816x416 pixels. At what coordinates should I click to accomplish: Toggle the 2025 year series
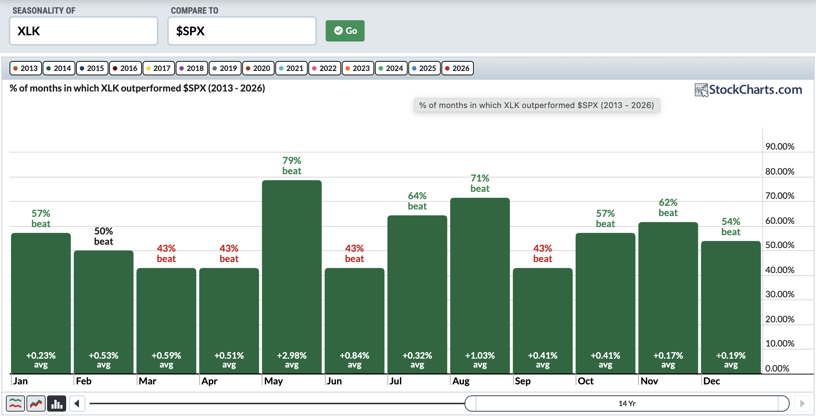click(x=425, y=68)
